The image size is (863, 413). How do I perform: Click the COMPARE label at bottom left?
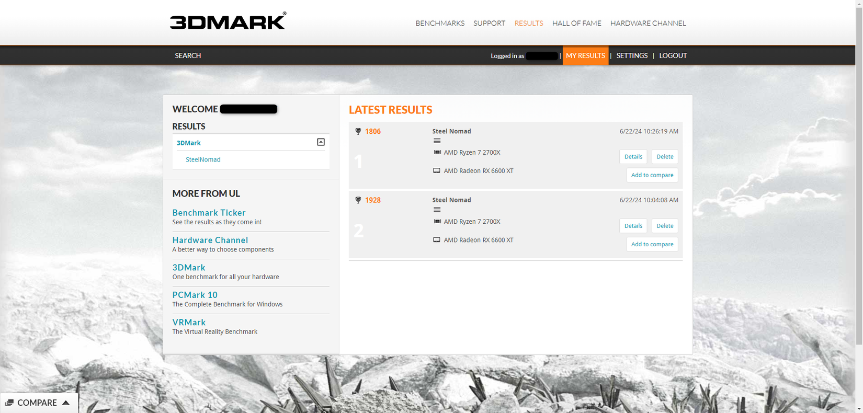click(x=37, y=403)
